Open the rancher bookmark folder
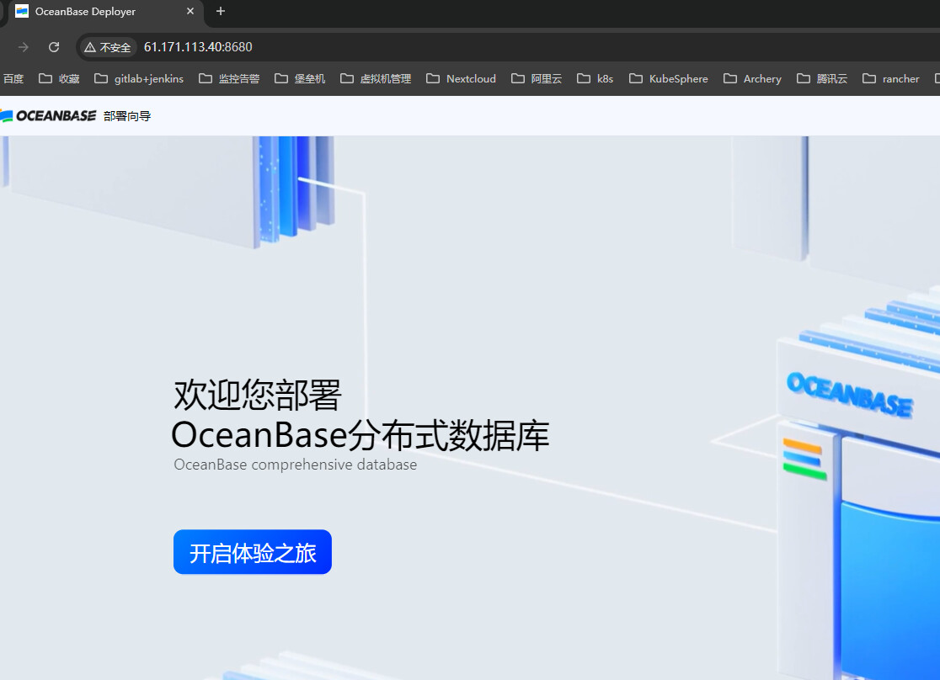Viewport: 940px width, 680px height. tap(891, 78)
